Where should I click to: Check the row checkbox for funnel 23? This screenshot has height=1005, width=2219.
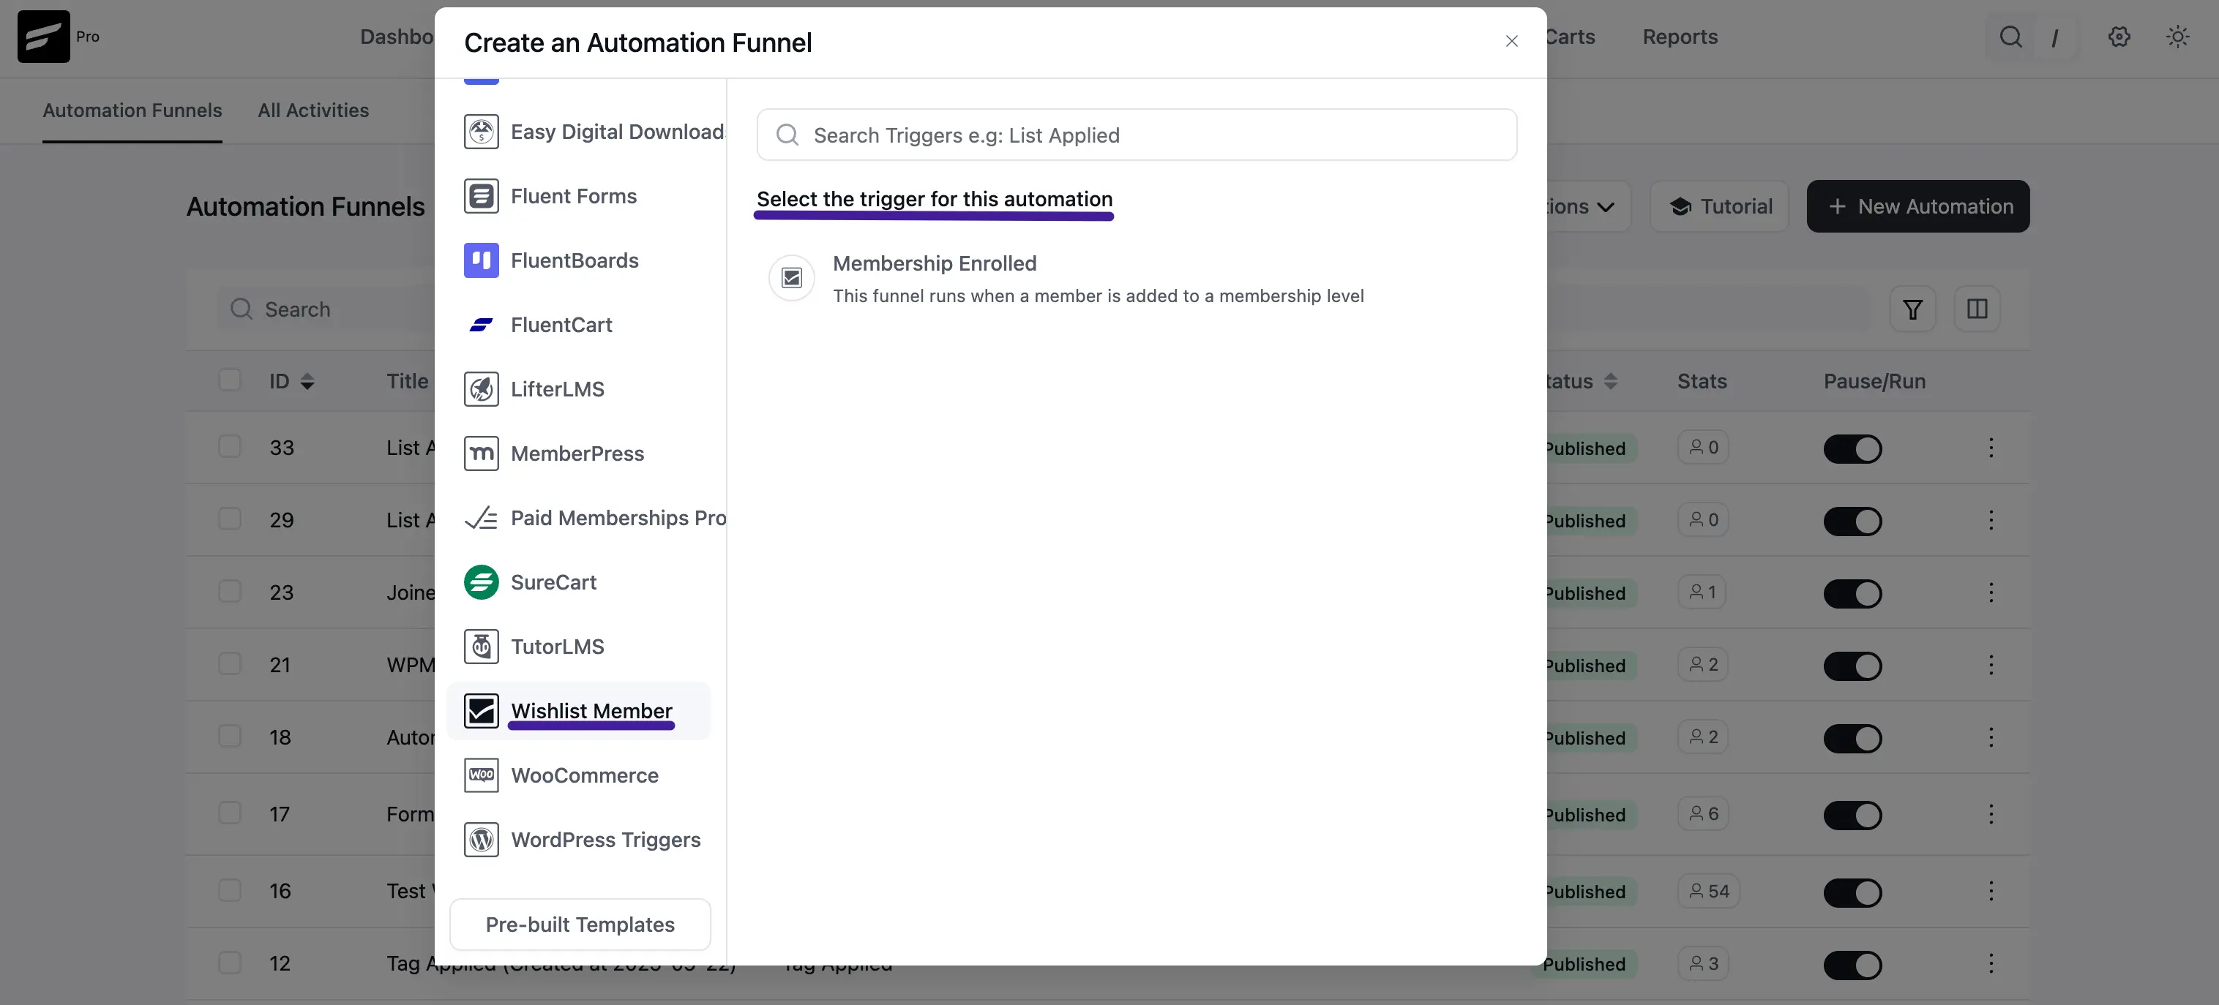pos(229,591)
